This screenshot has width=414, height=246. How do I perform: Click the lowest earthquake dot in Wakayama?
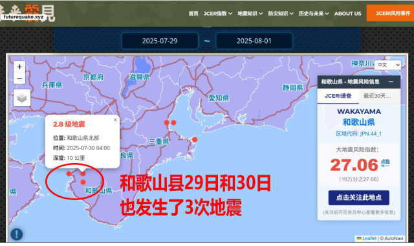point(83,183)
